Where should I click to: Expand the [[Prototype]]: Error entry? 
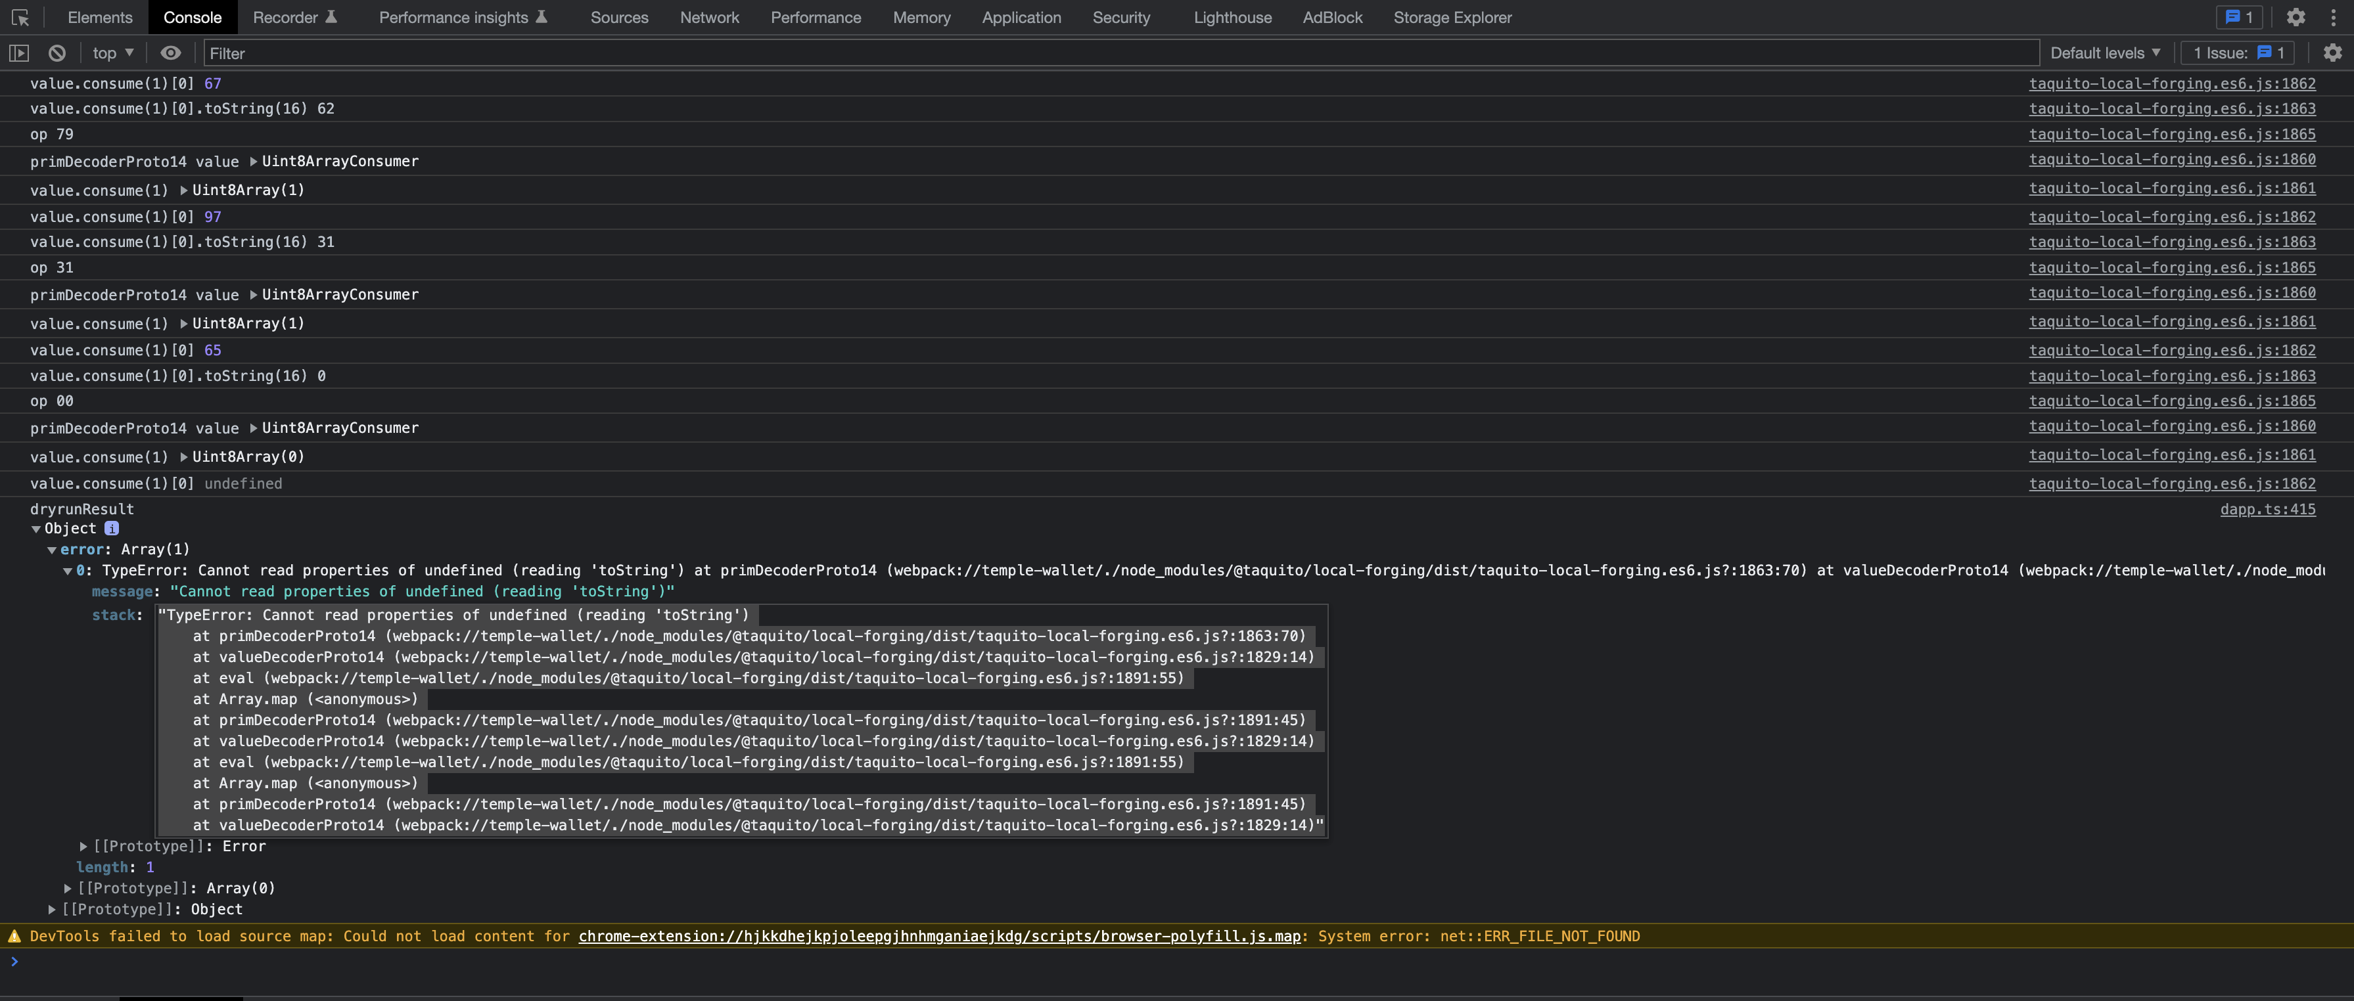(82, 847)
